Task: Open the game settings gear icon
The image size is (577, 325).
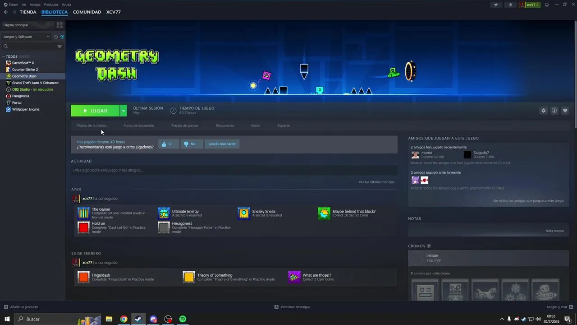Action: click(543, 111)
